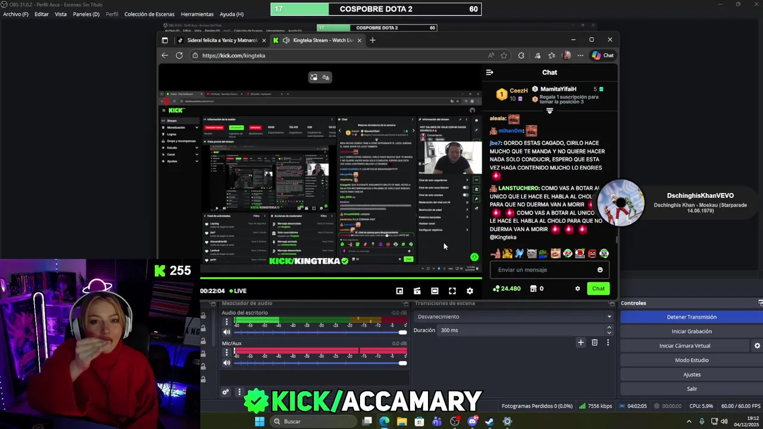The image size is (763, 429).
Task: Open browser Settings and more menu
Action: (x=580, y=55)
